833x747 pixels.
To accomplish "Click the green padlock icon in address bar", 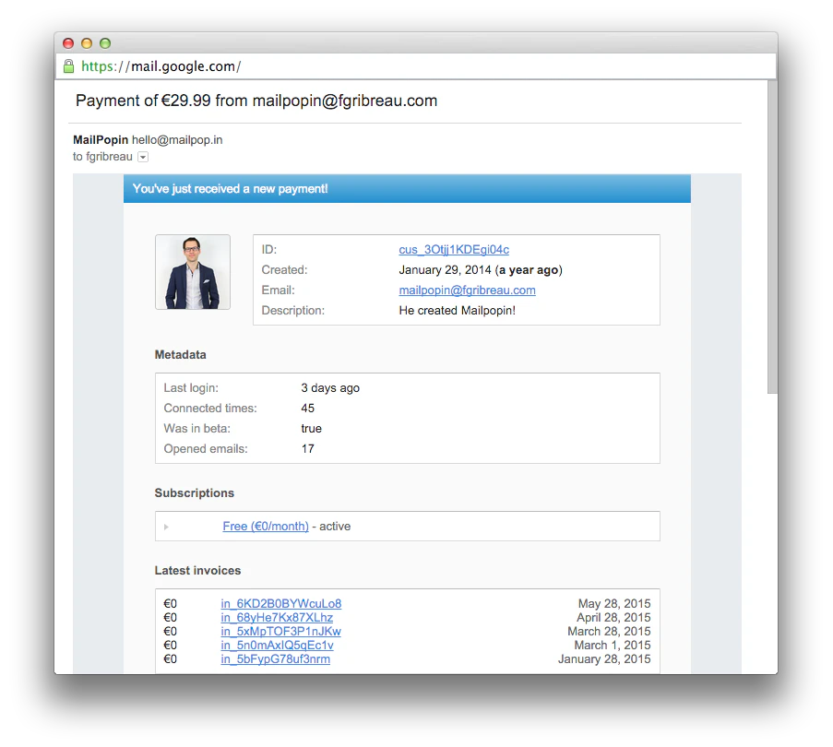I will point(68,66).
